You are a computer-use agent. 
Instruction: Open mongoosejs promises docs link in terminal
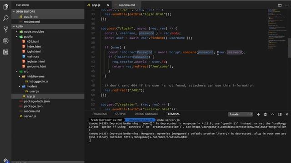[x=156, y=137]
